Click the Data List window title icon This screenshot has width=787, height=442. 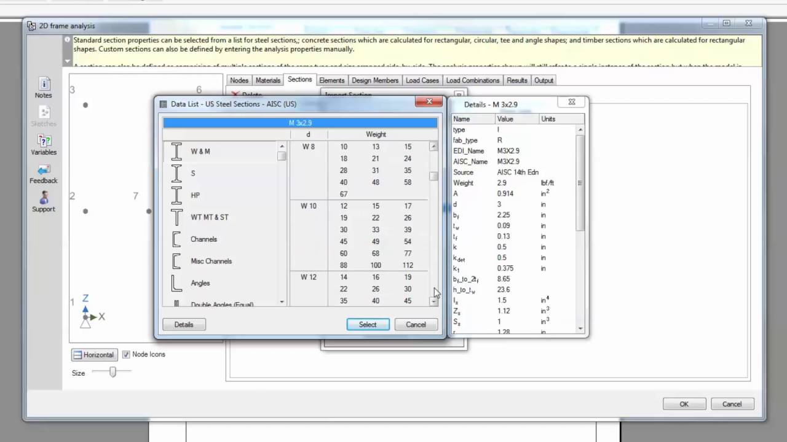(x=163, y=104)
